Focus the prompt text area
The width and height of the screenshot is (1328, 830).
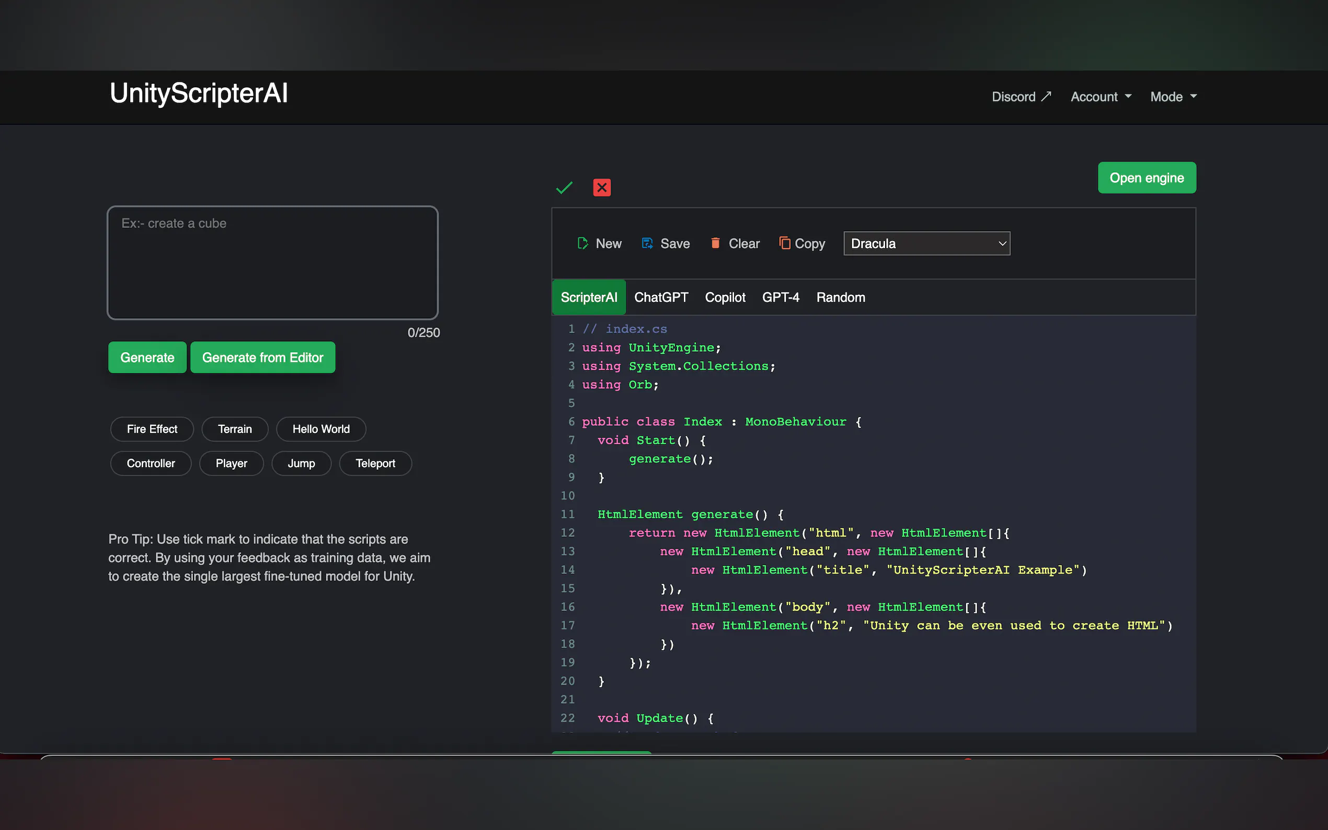(272, 262)
